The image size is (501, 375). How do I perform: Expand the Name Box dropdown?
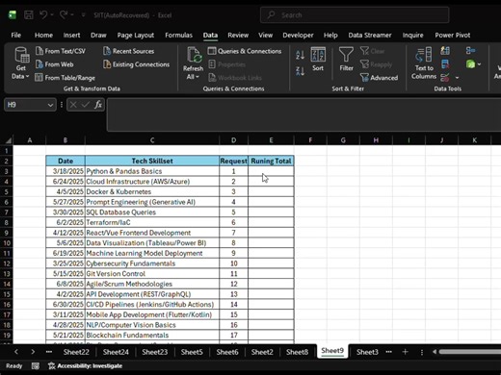[50, 105]
